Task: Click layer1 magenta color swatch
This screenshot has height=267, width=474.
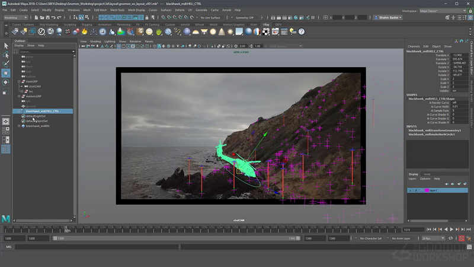Action: pyautogui.click(x=427, y=190)
